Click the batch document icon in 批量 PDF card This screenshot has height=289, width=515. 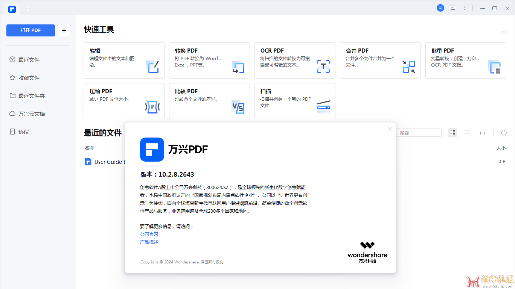(x=494, y=67)
